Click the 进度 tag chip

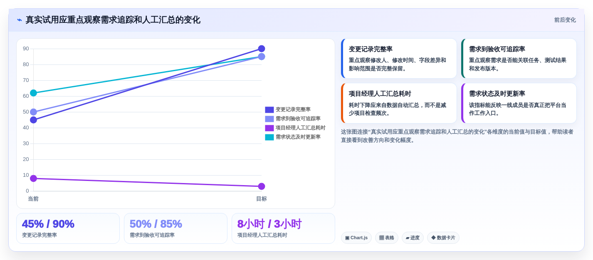413,238
